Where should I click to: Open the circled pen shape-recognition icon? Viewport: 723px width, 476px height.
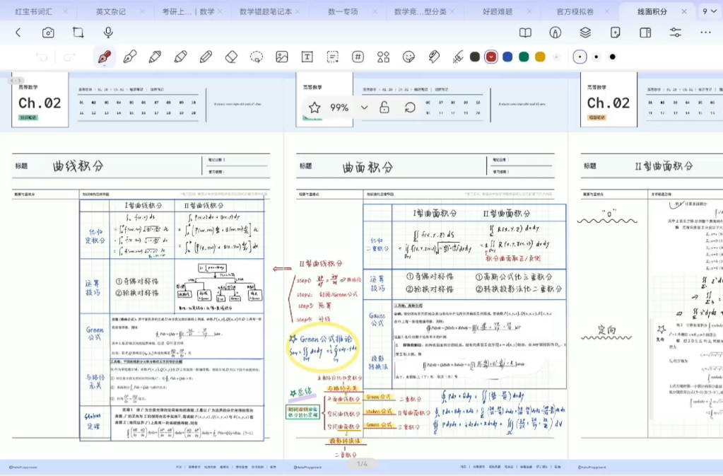tap(556, 33)
